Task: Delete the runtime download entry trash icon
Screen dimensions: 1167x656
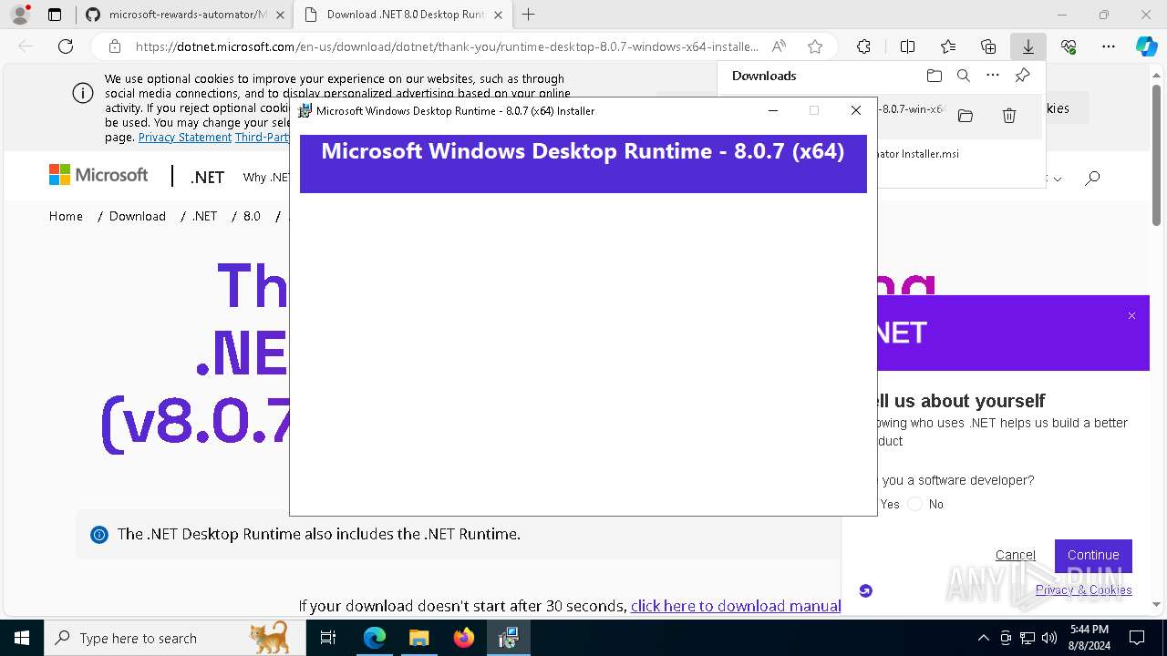Action: click(1009, 116)
